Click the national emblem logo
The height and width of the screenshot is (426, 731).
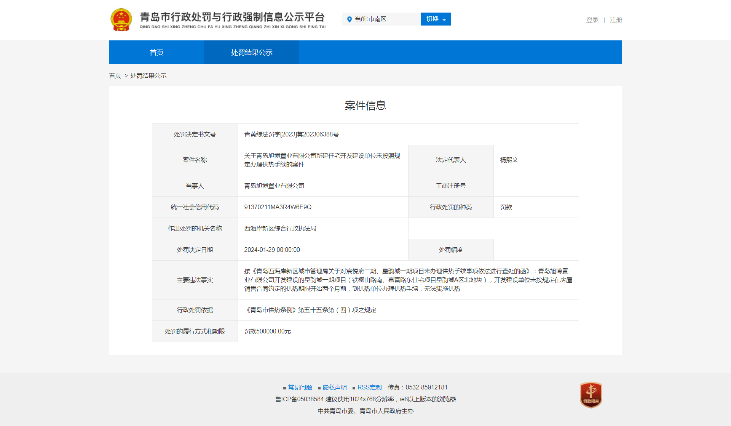pyautogui.click(x=121, y=20)
